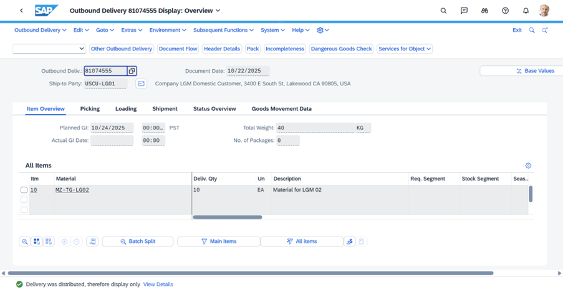
Task: Open material MZ-TG-LG02 link
Action: [72, 190]
